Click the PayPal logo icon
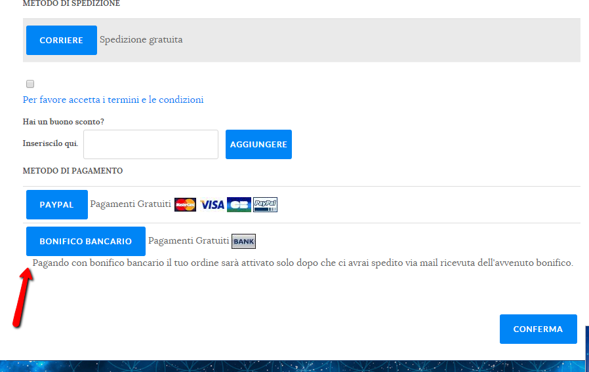The image size is (589, 372). [x=265, y=204]
